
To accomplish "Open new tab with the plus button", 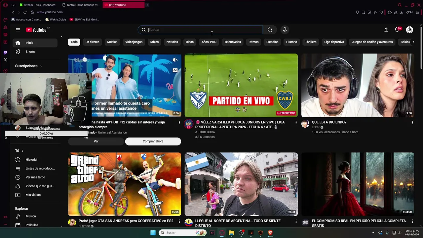I will 147,5.
